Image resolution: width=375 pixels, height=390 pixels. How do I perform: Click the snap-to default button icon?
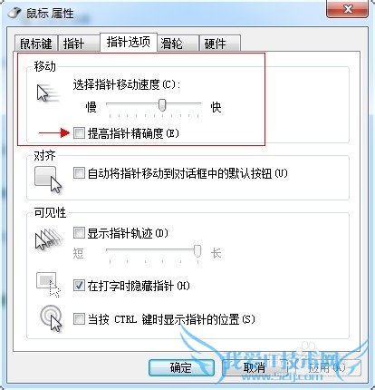pos(48,180)
